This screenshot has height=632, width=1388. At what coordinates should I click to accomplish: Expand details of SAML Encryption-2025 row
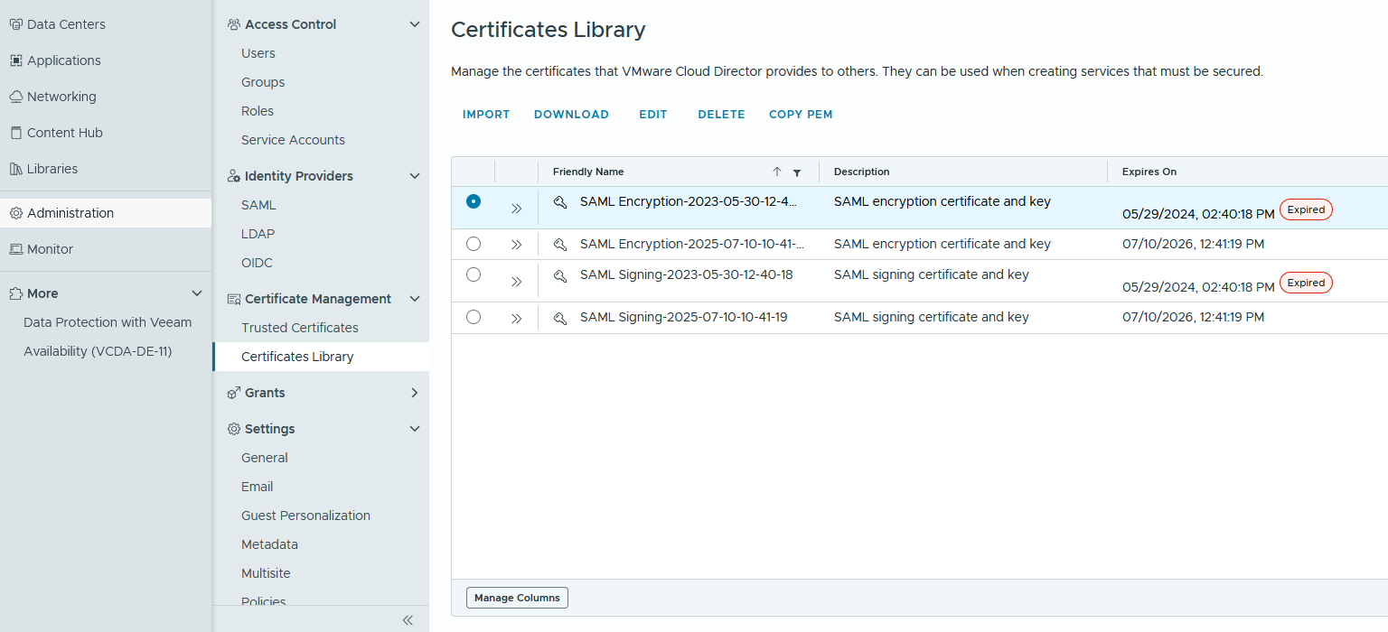[517, 245]
